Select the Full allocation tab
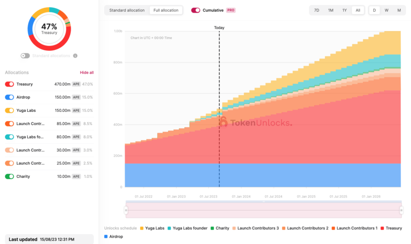This screenshot has height=244, width=411. [166, 10]
